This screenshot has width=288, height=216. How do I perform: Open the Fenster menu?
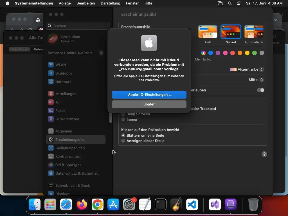coord(132,3)
